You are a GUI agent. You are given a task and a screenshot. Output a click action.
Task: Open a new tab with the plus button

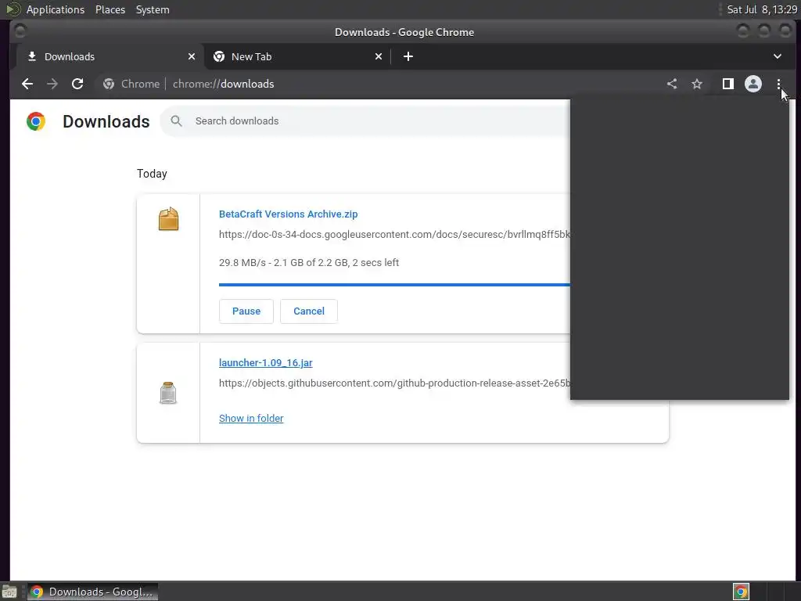pos(408,56)
